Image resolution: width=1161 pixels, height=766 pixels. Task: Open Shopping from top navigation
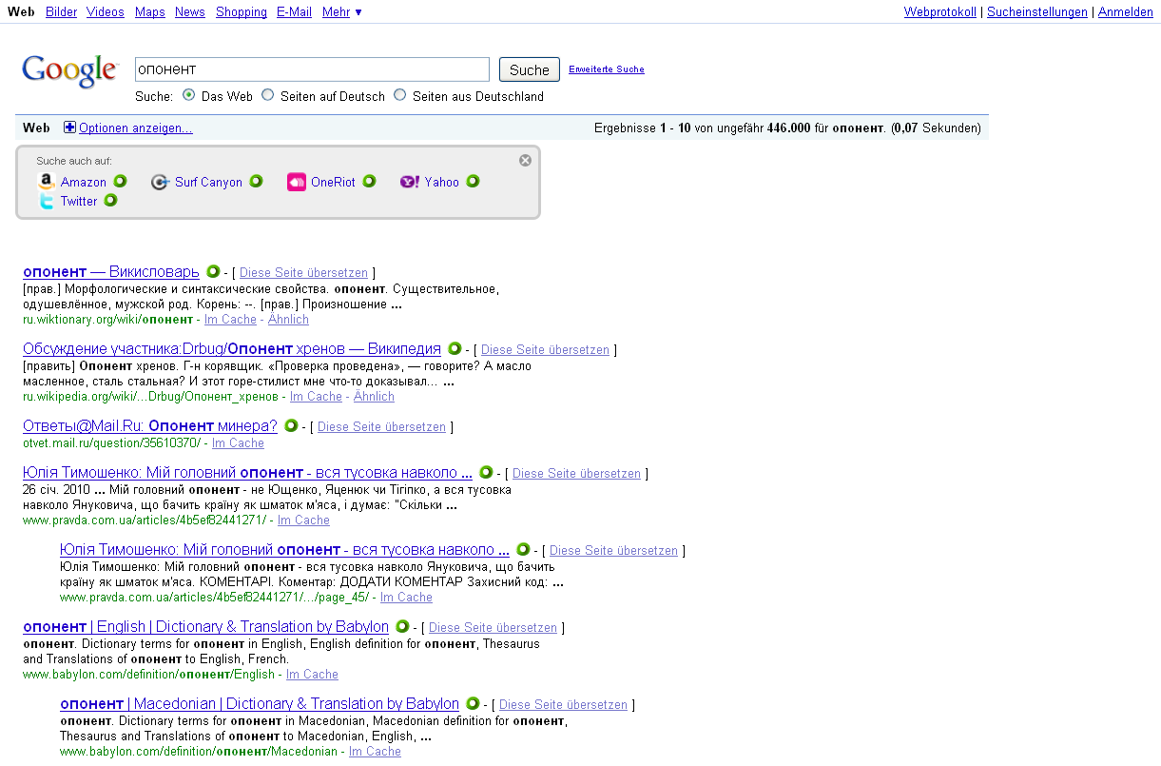tap(242, 11)
